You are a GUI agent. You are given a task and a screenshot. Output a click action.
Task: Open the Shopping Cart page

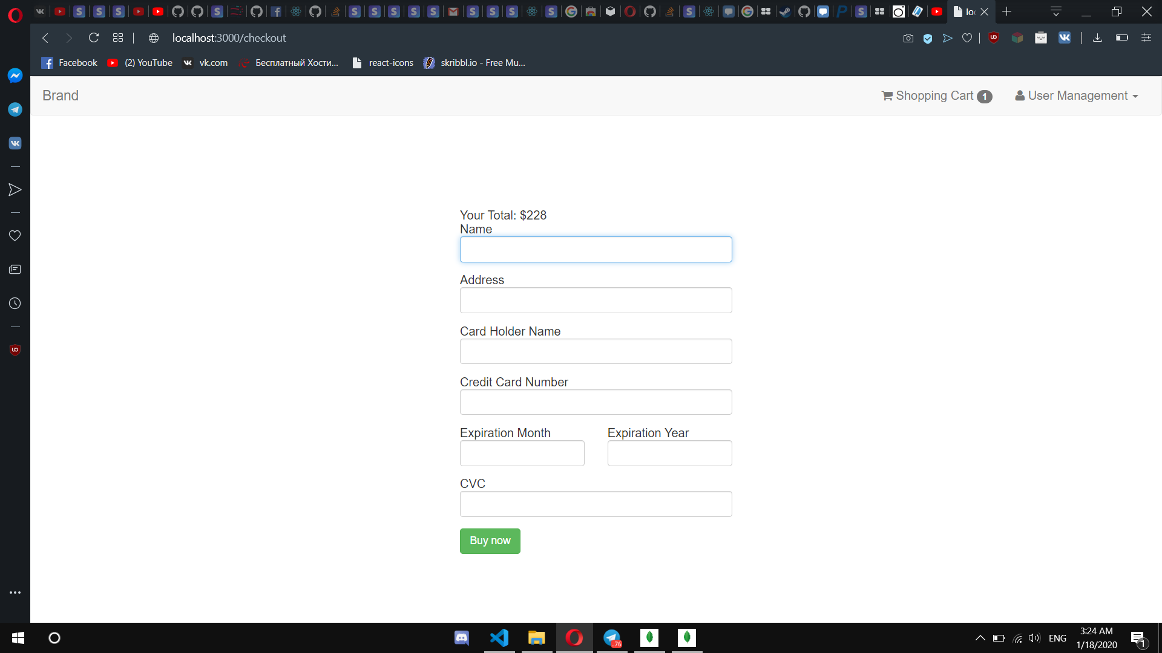(937, 96)
